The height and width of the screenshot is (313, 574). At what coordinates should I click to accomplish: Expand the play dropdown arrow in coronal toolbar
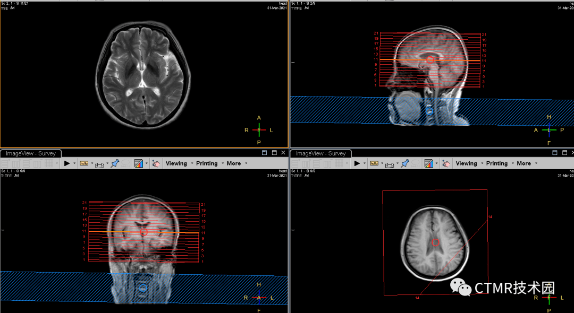point(74,163)
